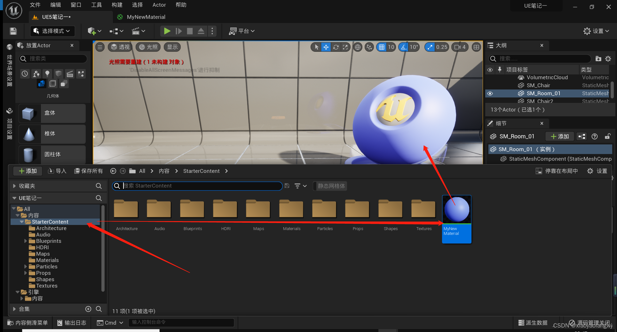This screenshot has width=617, height=332.
Task: Change the grid snap value 10
Action: point(391,47)
